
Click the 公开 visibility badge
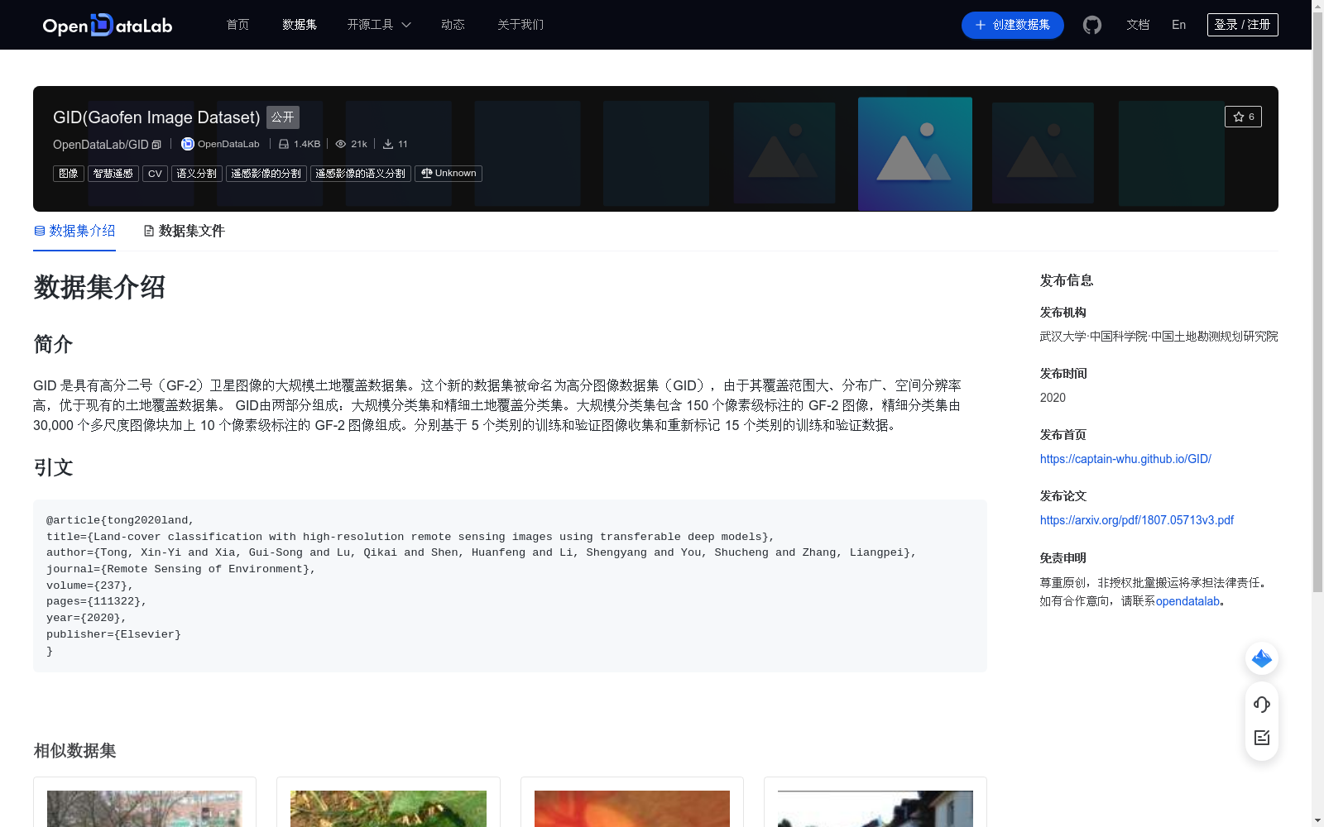(282, 117)
